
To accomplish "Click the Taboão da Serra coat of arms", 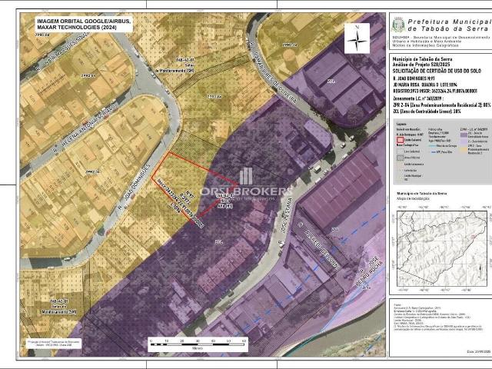I will pyautogui.click(x=398, y=25).
